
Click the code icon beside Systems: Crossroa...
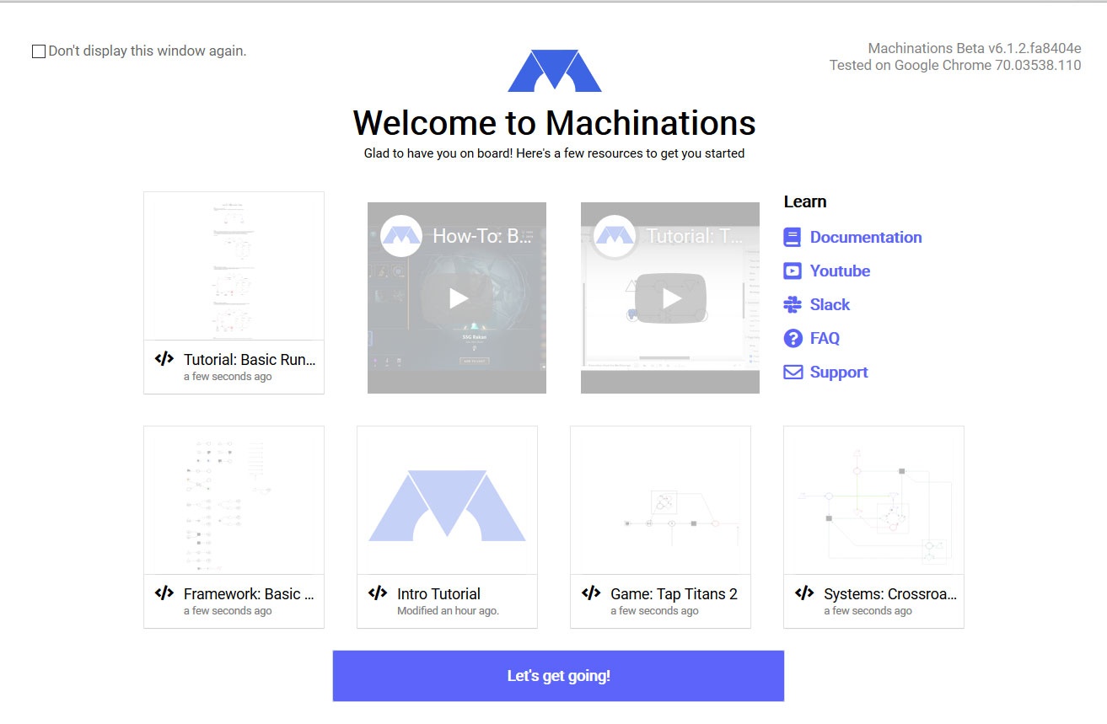[804, 593]
